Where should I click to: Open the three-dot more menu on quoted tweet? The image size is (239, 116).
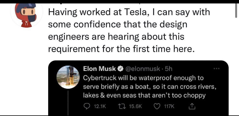[218, 69]
